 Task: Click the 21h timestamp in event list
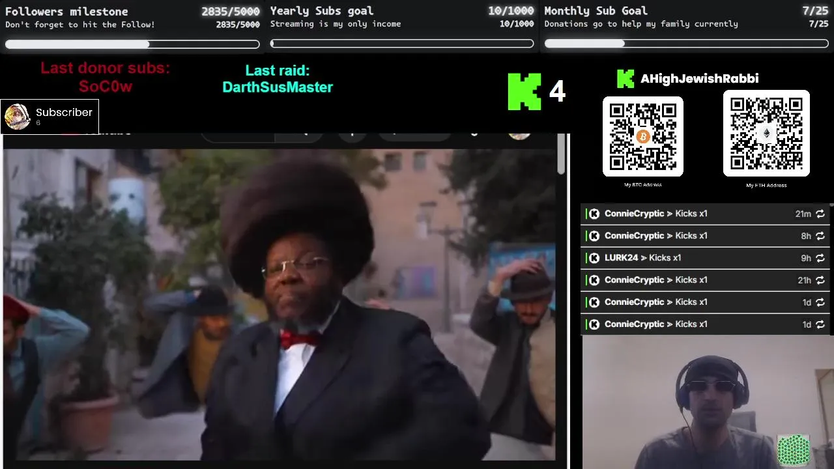point(804,280)
